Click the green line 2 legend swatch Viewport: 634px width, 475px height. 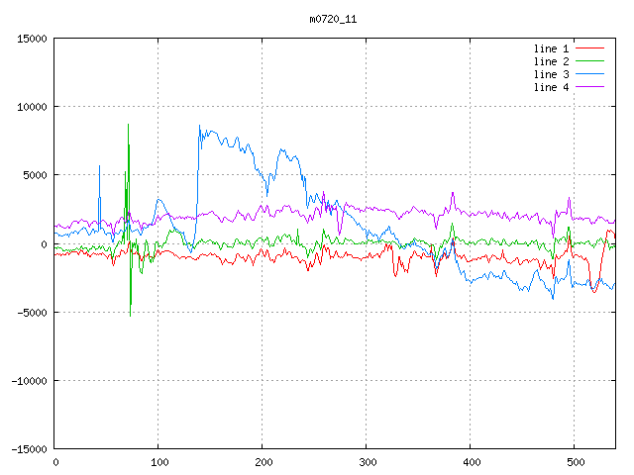(590, 61)
